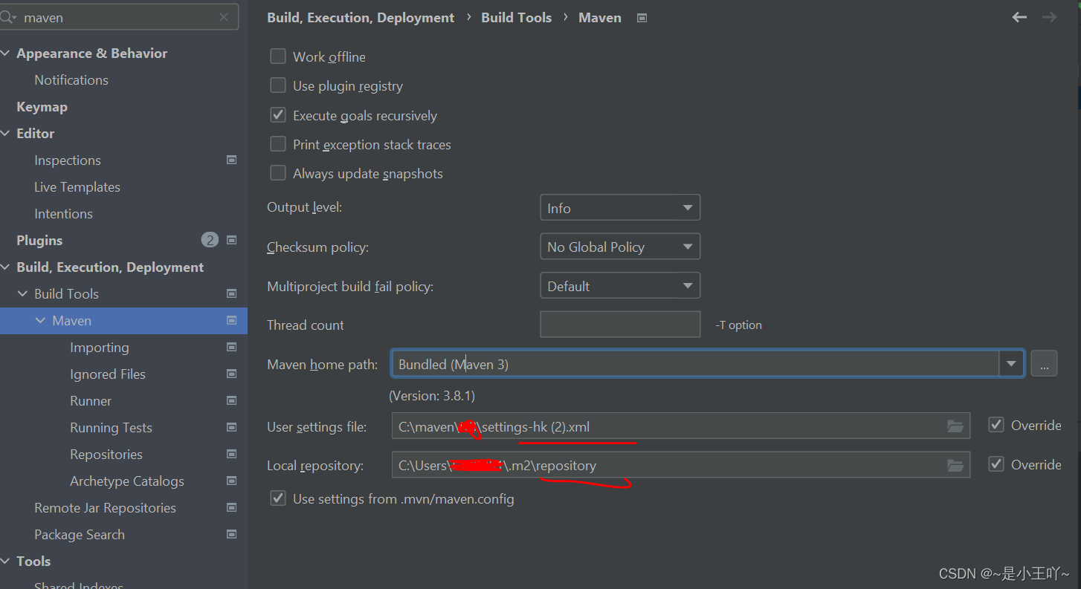1081x589 pixels.
Task: Select Runner under Maven
Action: pyautogui.click(x=91, y=400)
